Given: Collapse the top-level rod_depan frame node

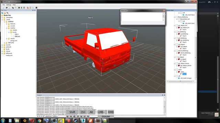Looking at the screenshot, I should pyautogui.click(x=175, y=44).
